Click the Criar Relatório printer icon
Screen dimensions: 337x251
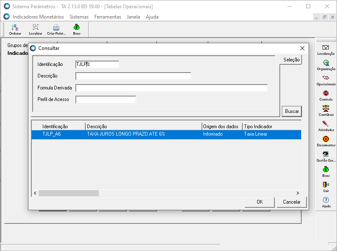point(56,29)
